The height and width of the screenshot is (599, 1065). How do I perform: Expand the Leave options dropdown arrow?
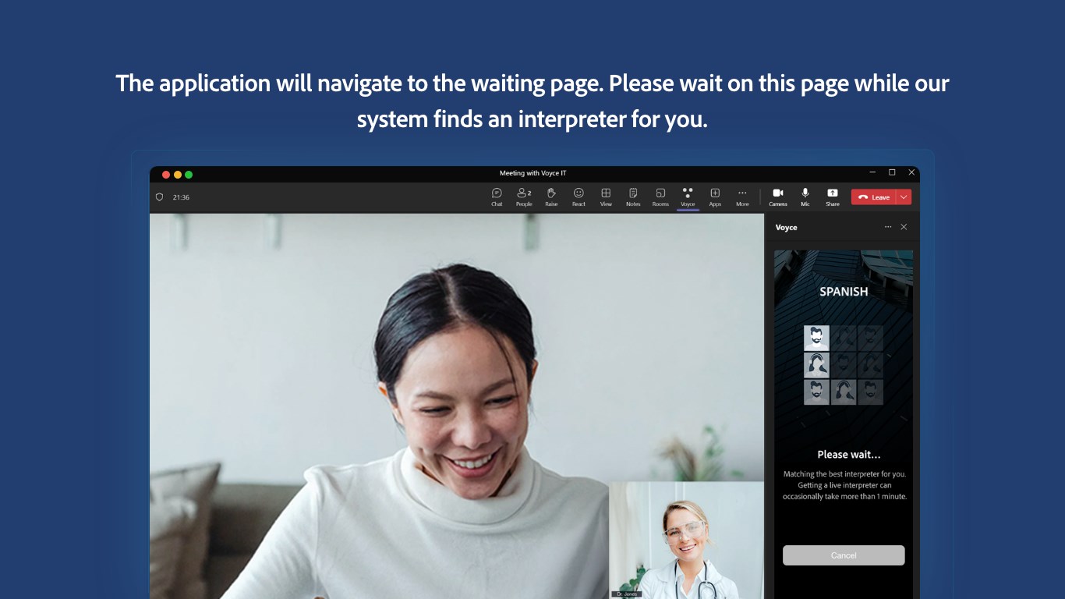click(904, 197)
